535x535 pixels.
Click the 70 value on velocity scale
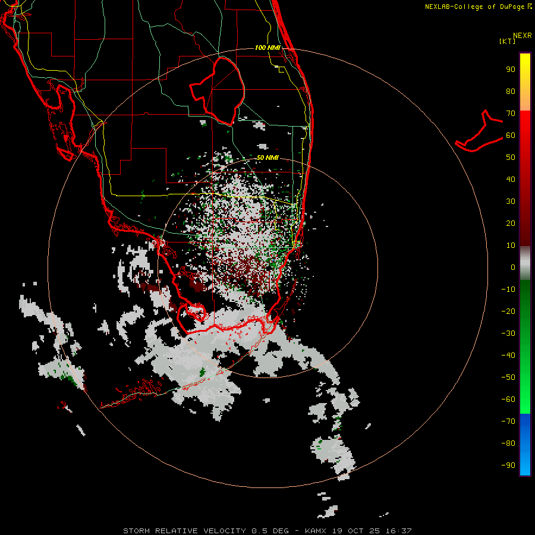tap(511, 114)
